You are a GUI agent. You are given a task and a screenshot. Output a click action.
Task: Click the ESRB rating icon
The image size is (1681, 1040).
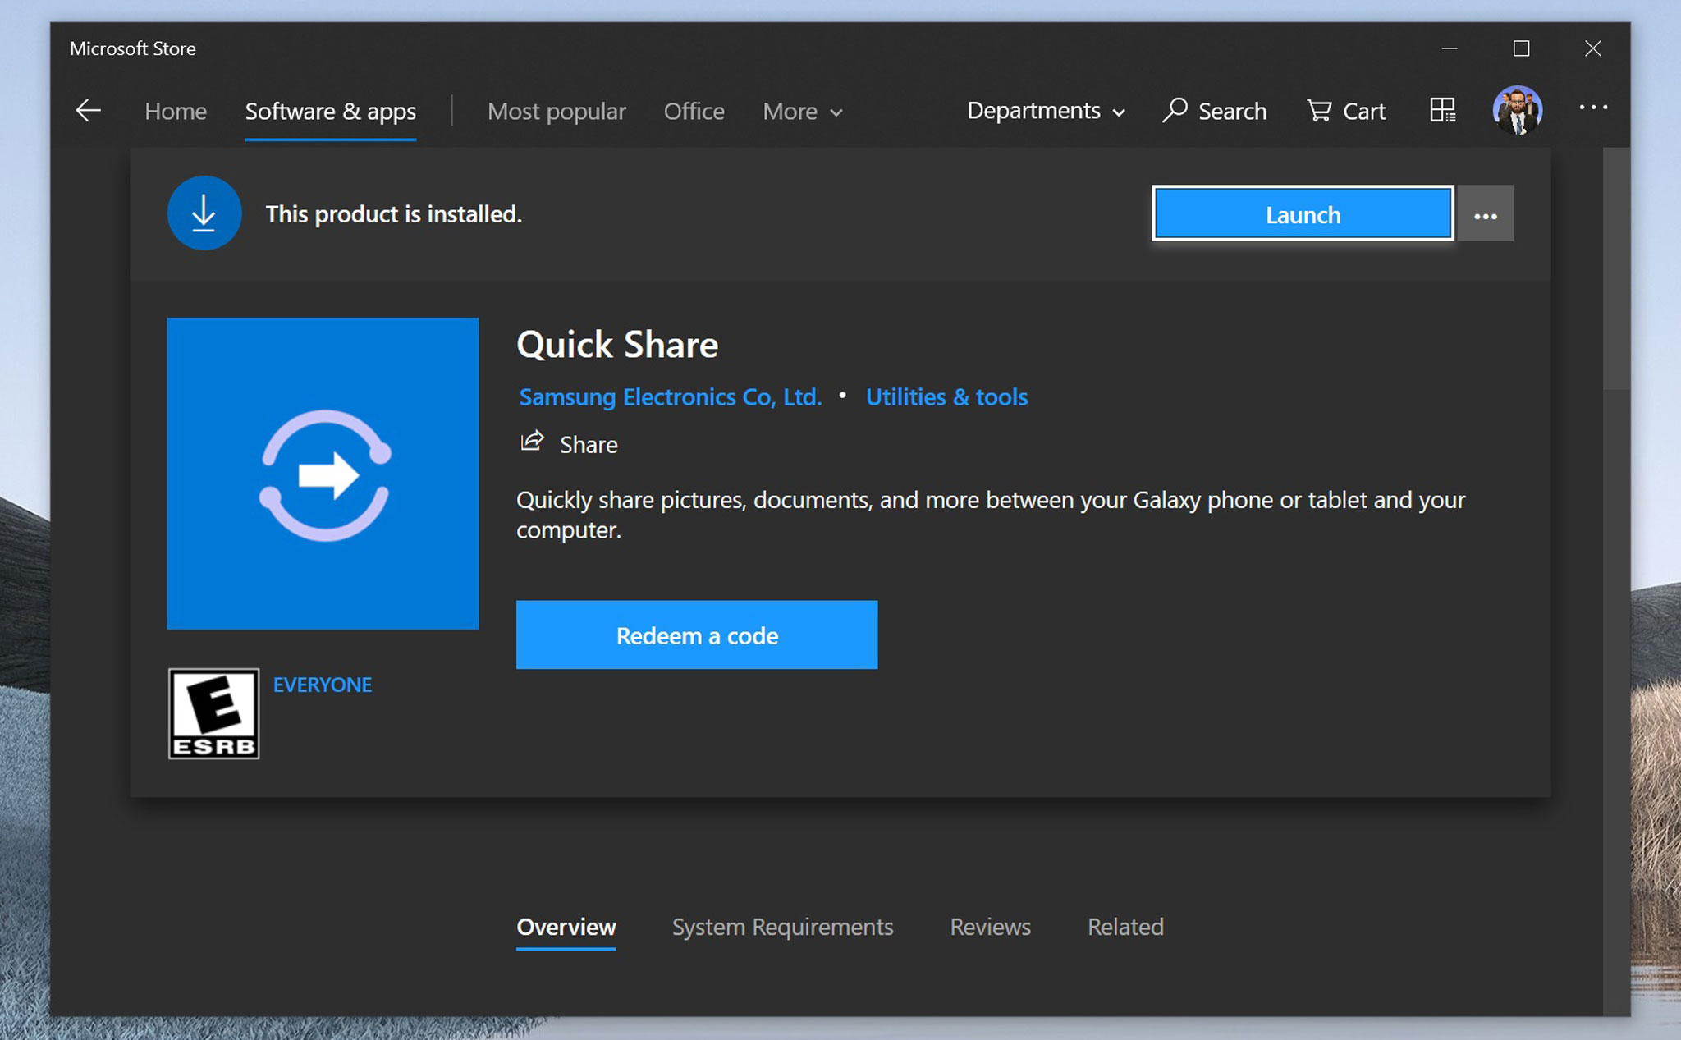tap(213, 713)
